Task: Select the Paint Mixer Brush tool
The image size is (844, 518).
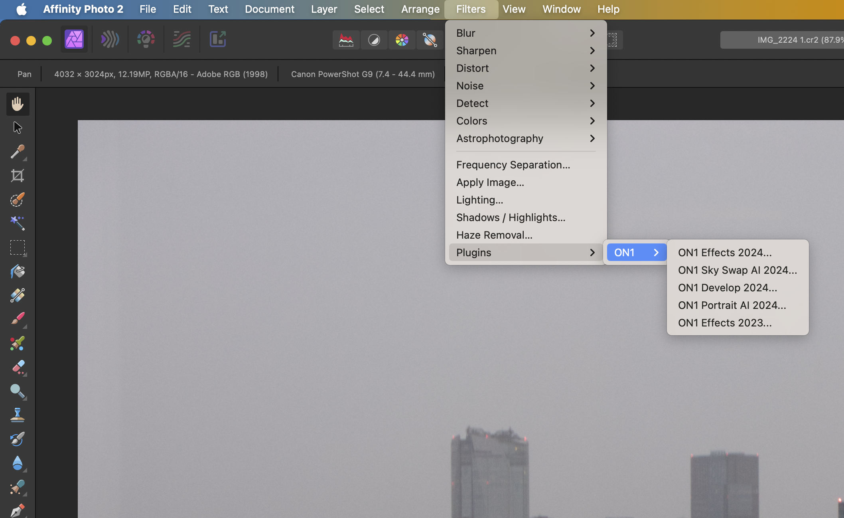Action: pyautogui.click(x=18, y=343)
